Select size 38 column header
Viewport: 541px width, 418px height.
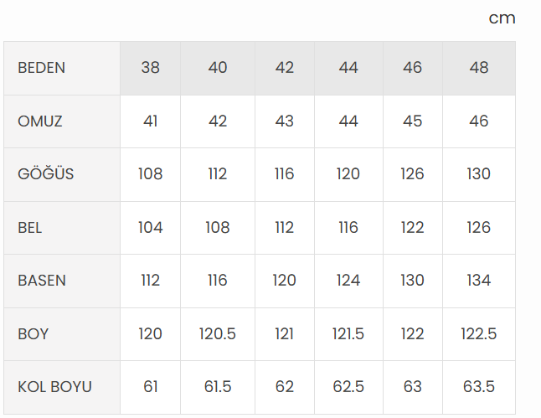151,68
